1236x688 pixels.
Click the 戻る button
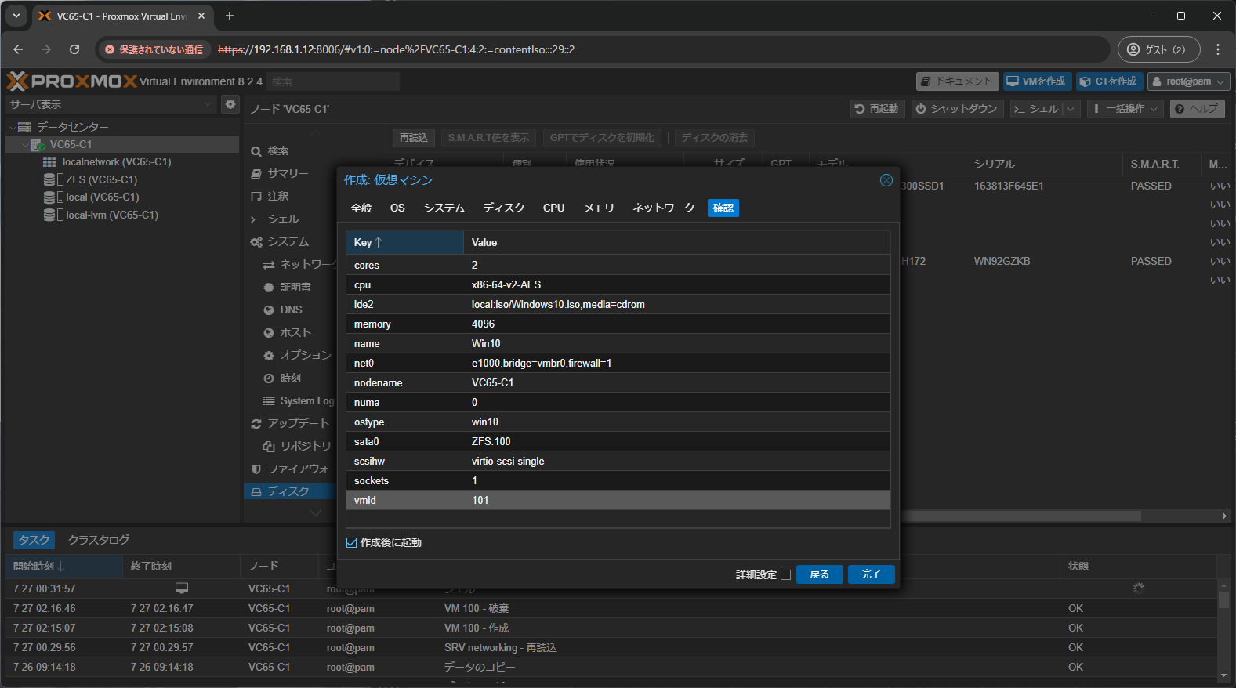pos(819,574)
